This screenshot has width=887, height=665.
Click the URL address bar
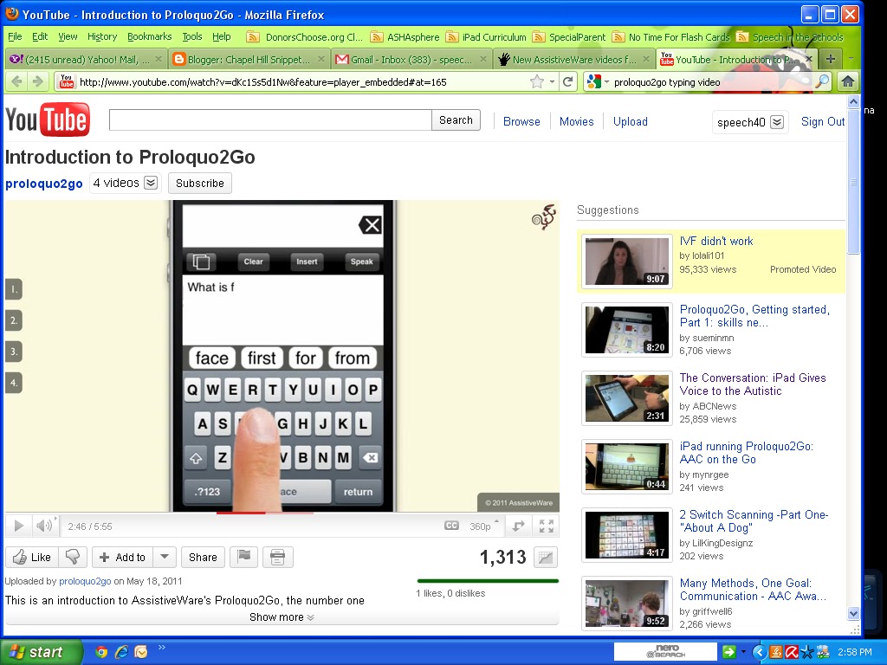302,82
